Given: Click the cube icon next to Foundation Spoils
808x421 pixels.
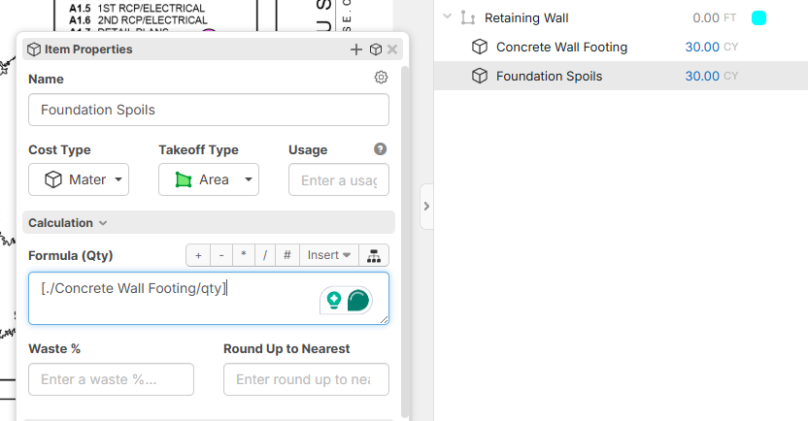Looking at the screenshot, I should 480,76.
